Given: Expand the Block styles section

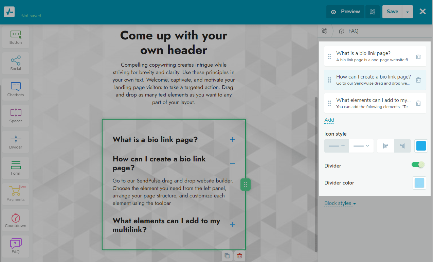Looking at the screenshot, I should 340,203.
